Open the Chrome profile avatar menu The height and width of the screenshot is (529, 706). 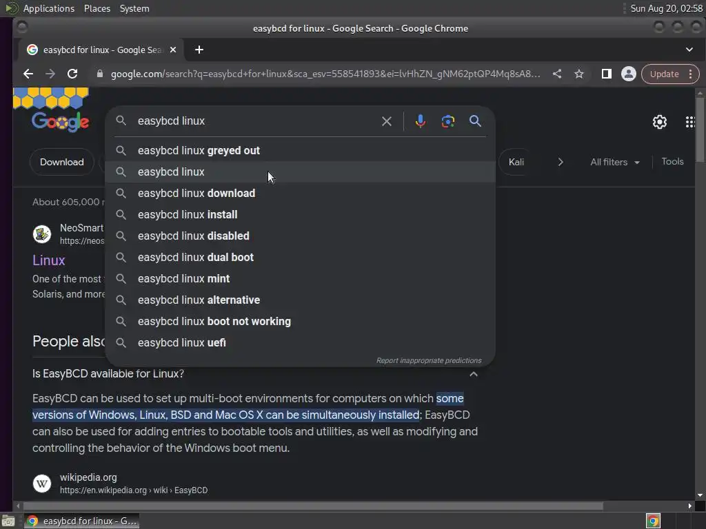pos(629,74)
